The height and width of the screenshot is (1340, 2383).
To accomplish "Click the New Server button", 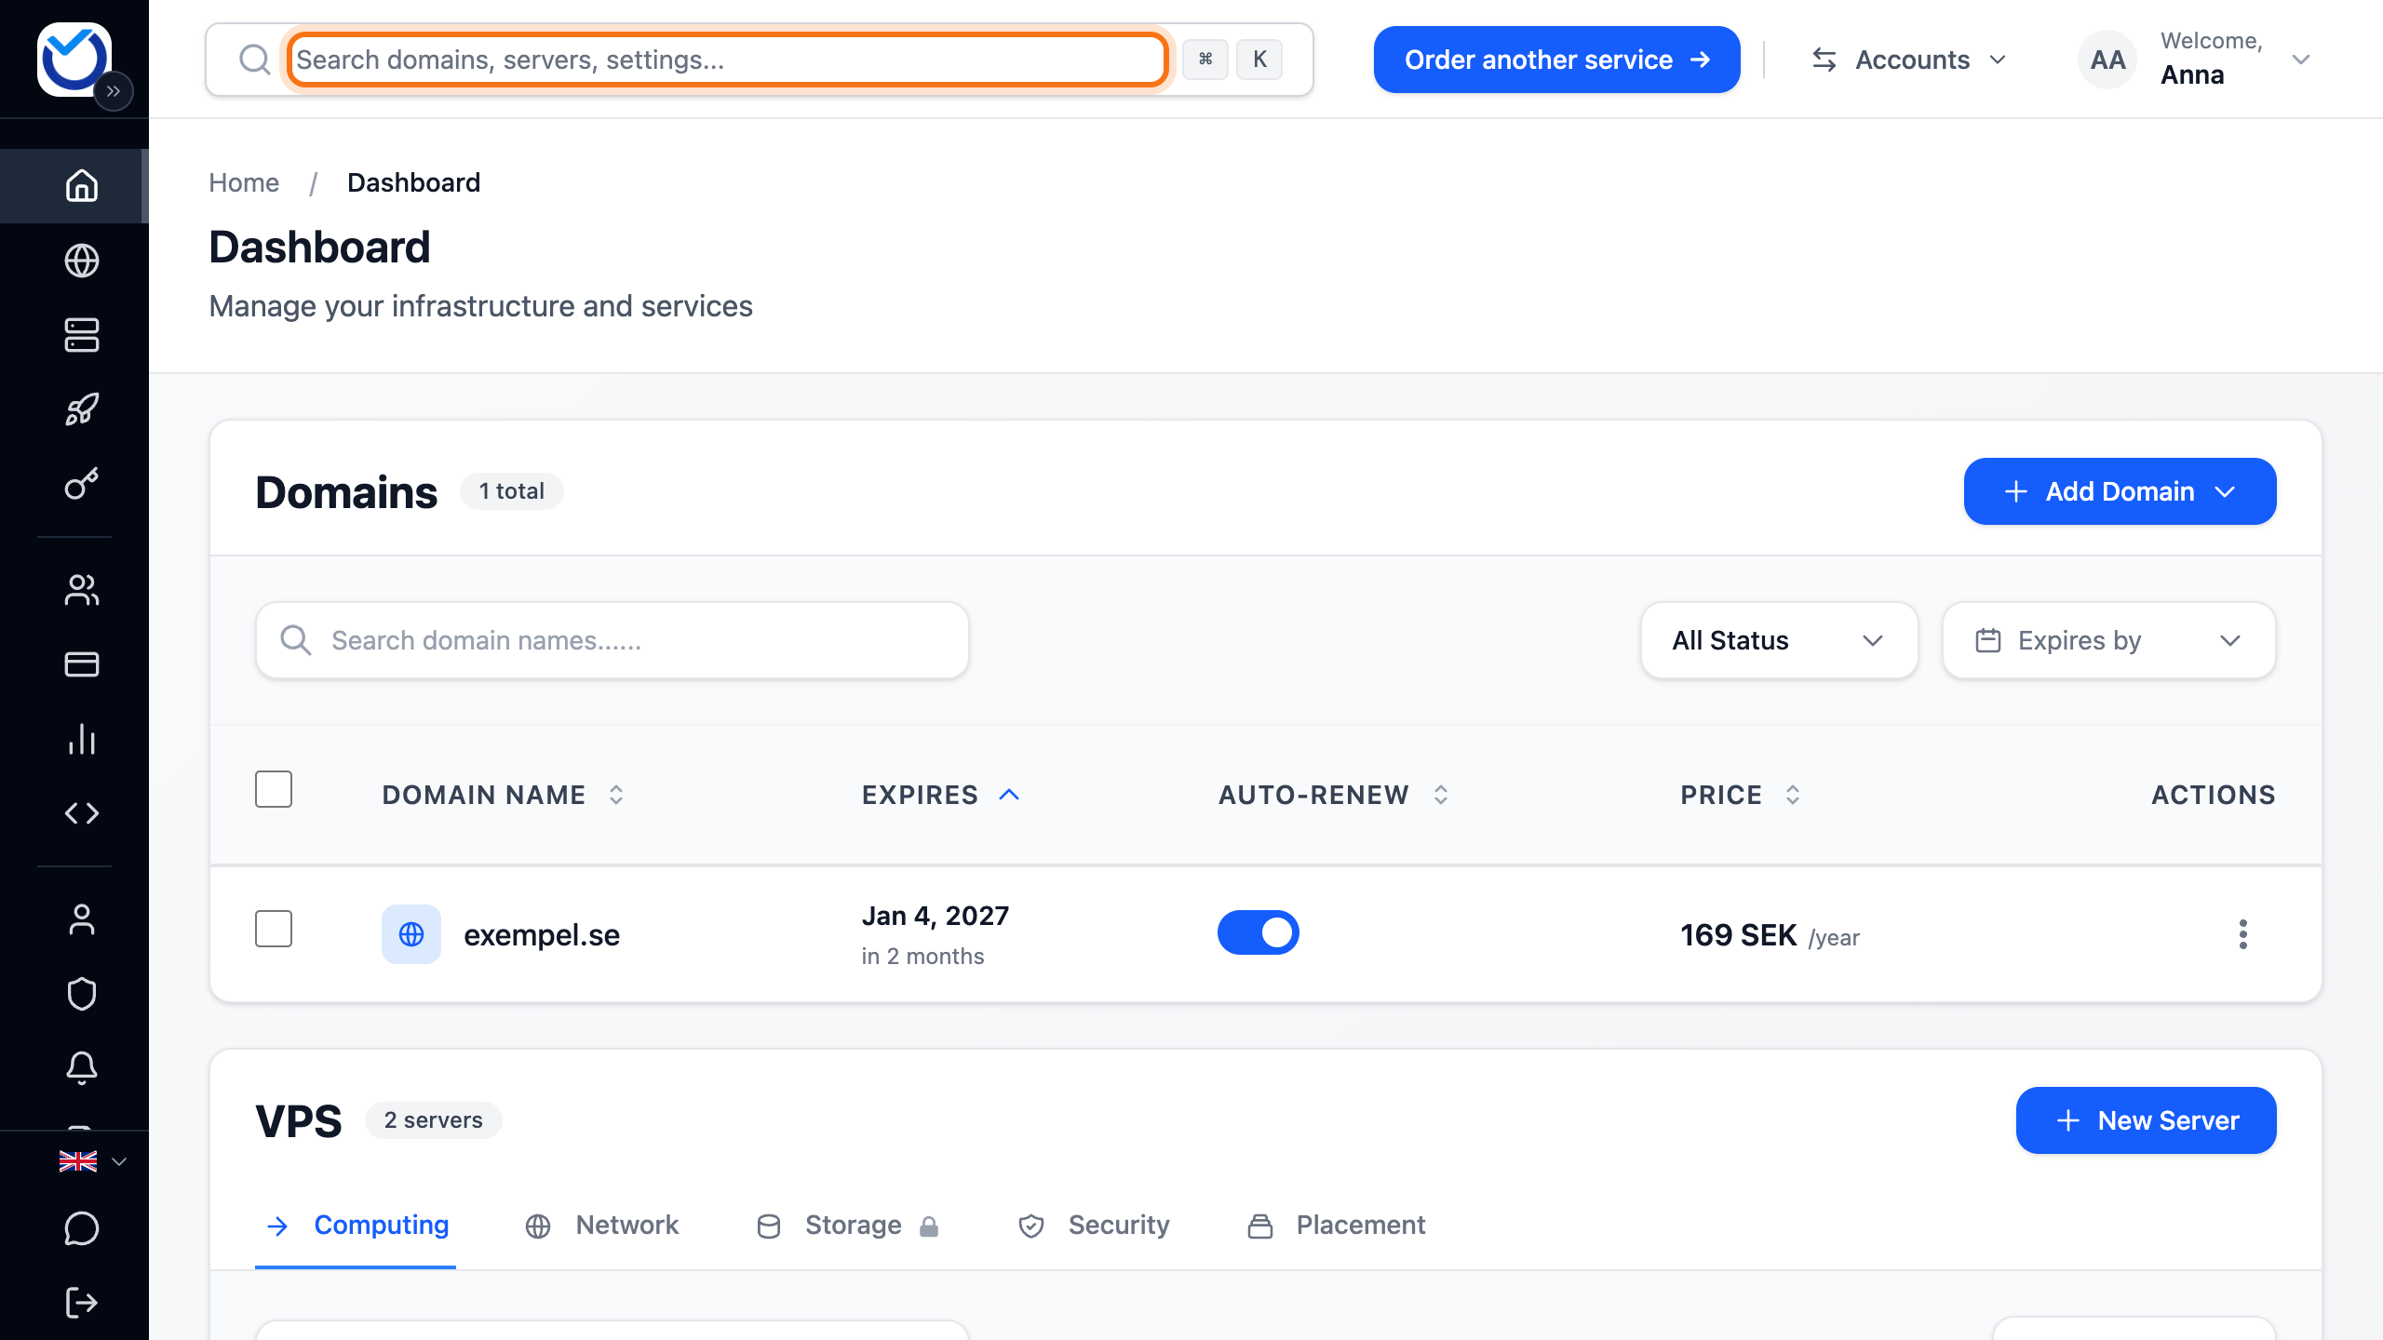I will coord(2146,1120).
